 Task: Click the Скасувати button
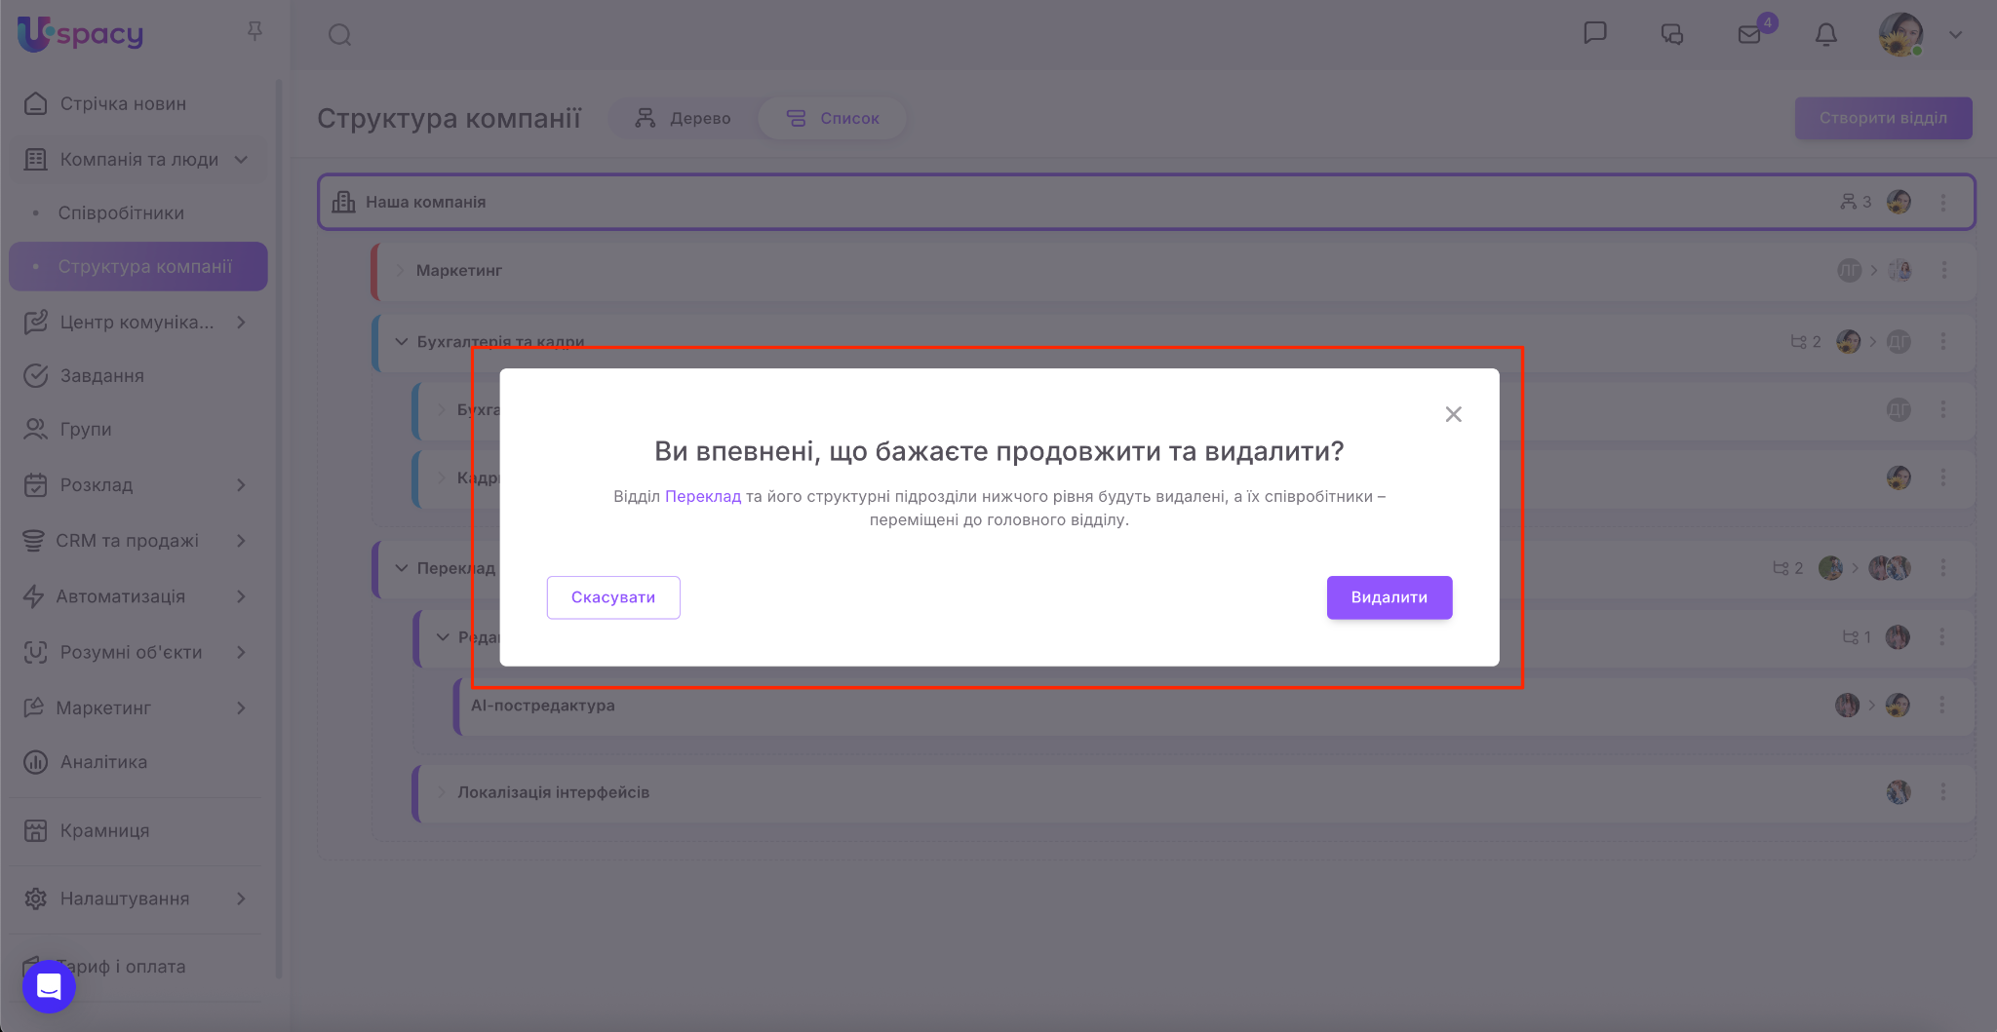click(x=612, y=597)
